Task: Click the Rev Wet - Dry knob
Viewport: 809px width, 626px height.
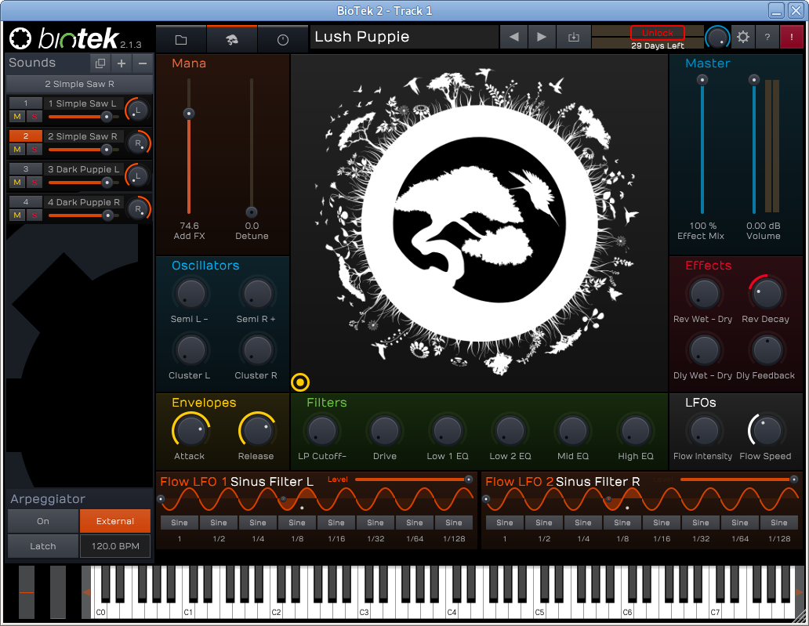Action: pyautogui.click(x=704, y=294)
